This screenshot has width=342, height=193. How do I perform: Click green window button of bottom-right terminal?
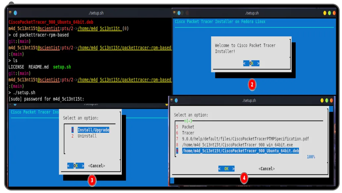[x=327, y=100]
